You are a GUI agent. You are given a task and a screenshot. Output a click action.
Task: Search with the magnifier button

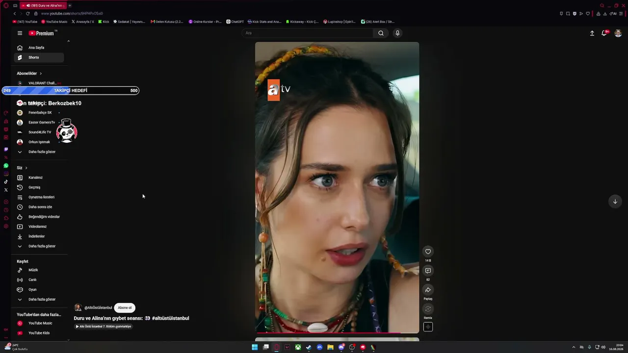point(381,33)
